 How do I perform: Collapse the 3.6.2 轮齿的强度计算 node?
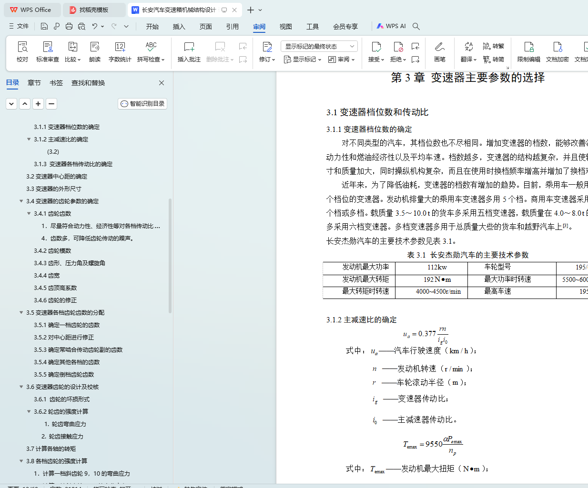click(29, 411)
